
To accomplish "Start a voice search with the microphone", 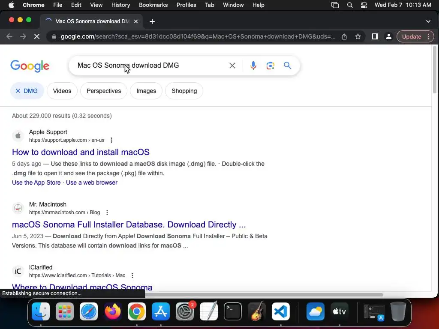I will tap(253, 66).
